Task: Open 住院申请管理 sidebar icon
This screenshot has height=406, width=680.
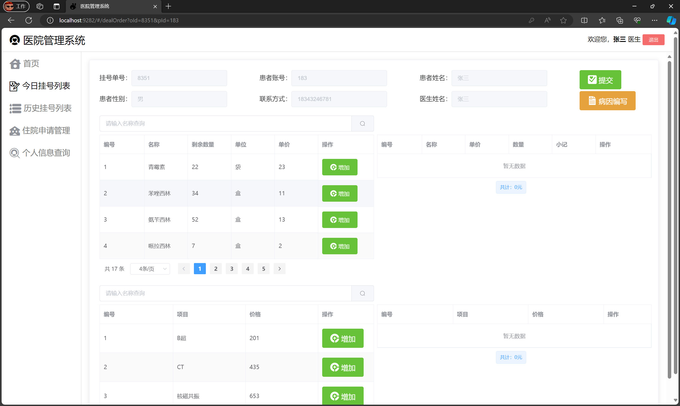Action: click(15, 131)
